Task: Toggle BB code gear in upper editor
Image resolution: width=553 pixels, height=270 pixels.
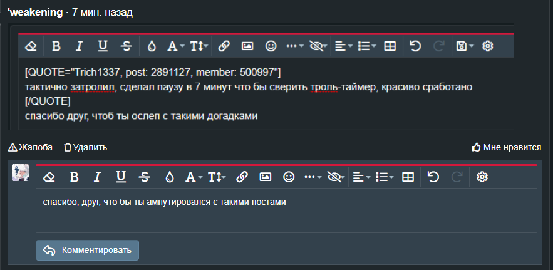Action: [487, 46]
